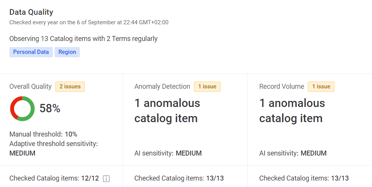Screen dimensions: 372x187
Task: Open anomalous catalog item under Anomaly Detection
Action: (x=167, y=111)
